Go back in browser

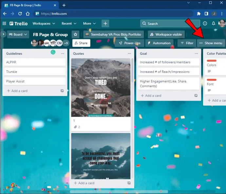[5, 14]
